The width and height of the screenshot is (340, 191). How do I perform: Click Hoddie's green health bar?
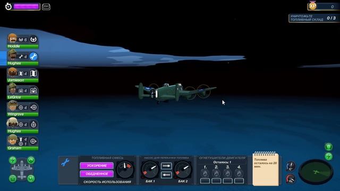[x=22, y=46]
